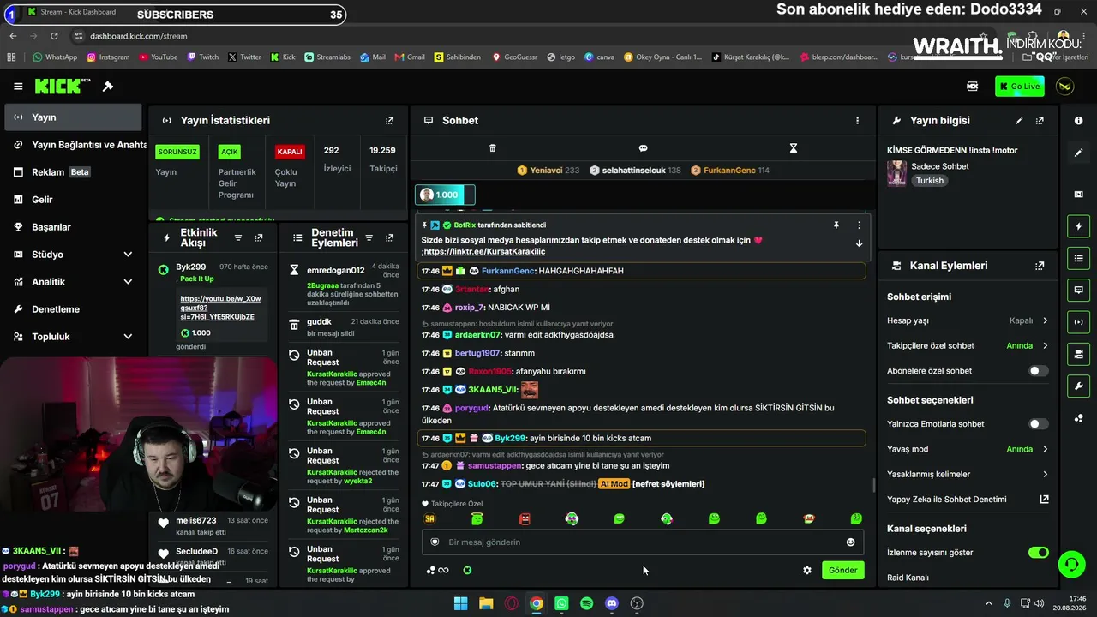Show hidden system tray icons
Image resolution: width=1097 pixels, height=617 pixels.
click(988, 603)
